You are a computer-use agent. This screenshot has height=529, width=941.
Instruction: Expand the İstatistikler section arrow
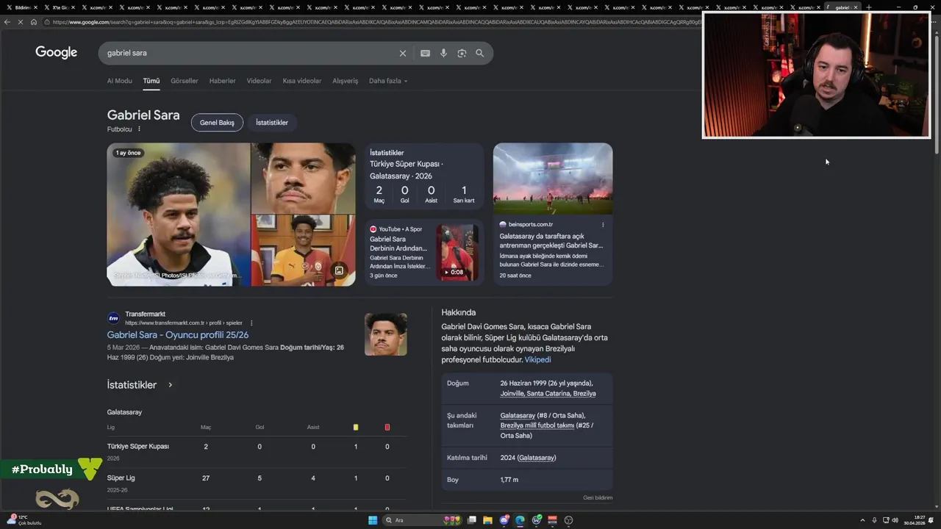(170, 385)
